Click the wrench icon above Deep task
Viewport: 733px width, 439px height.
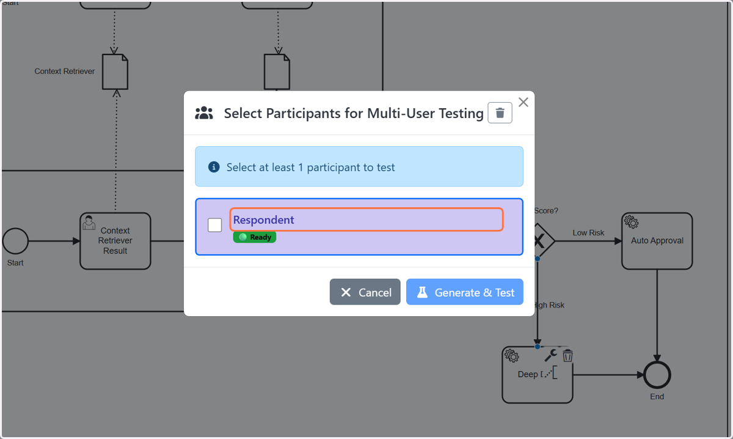tap(550, 355)
